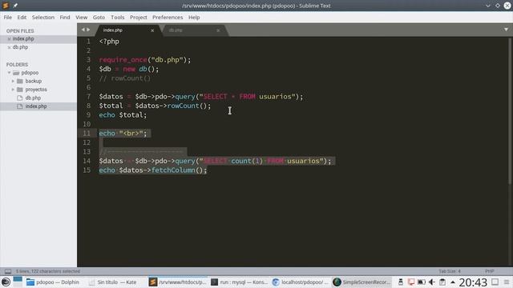The width and height of the screenshot is (513, 288).
Task: Click line number 7 in gutter
Action: pos(88,97)
